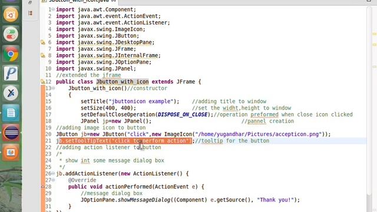The image size is (377, 212).
Task: Open the blue document app in dock
Action: (11, 112)
